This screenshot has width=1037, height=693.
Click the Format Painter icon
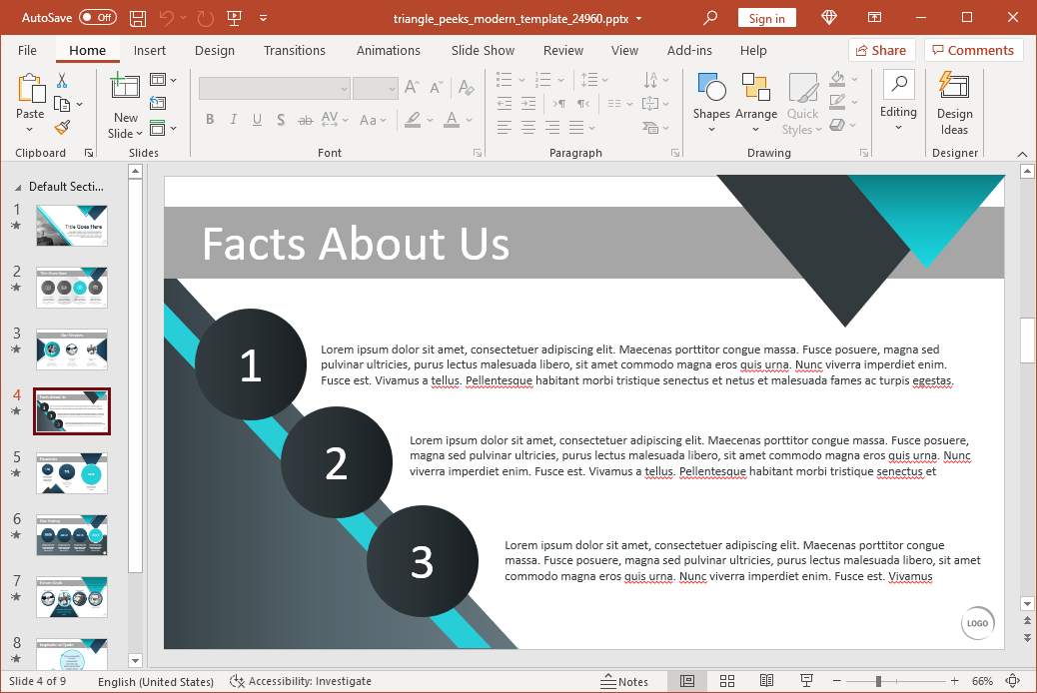pos(62,127)
